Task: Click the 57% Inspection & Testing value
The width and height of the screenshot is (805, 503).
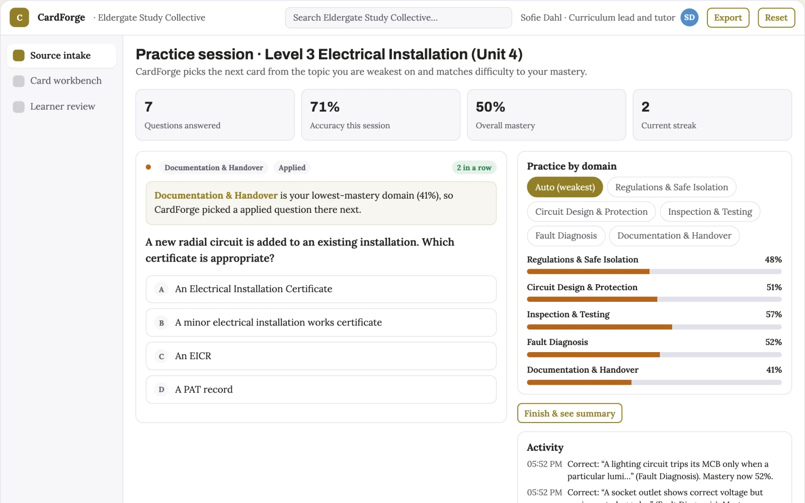Action: point(773,314)
